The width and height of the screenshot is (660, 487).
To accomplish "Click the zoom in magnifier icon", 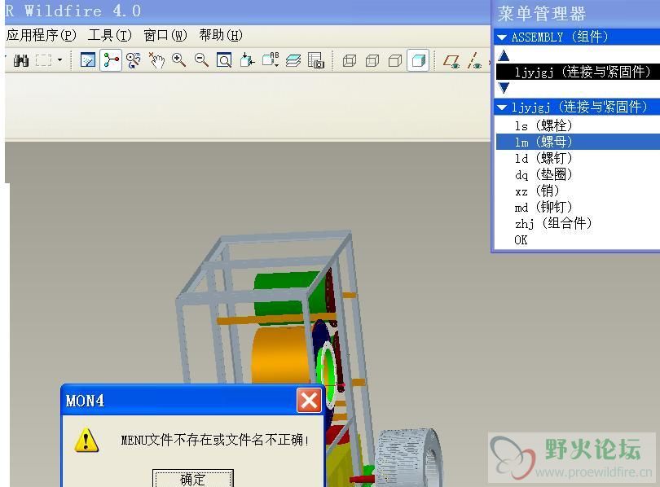I will click(x=179, y=60).
